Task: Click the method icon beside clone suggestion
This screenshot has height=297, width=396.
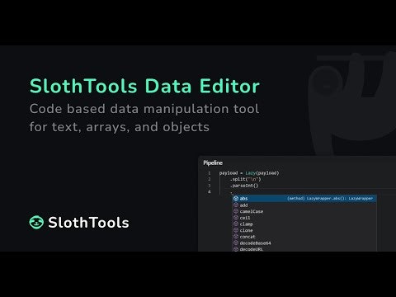Action: point(236,230)
